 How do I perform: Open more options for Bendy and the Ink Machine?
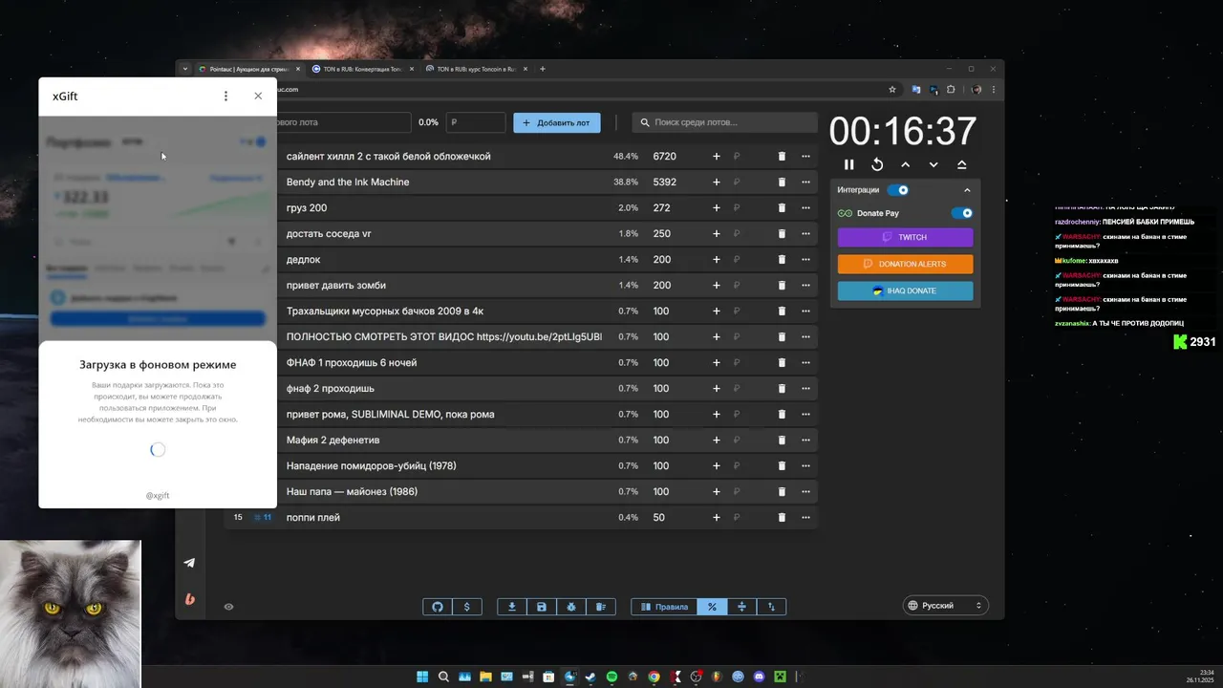[x=805, y=182]
